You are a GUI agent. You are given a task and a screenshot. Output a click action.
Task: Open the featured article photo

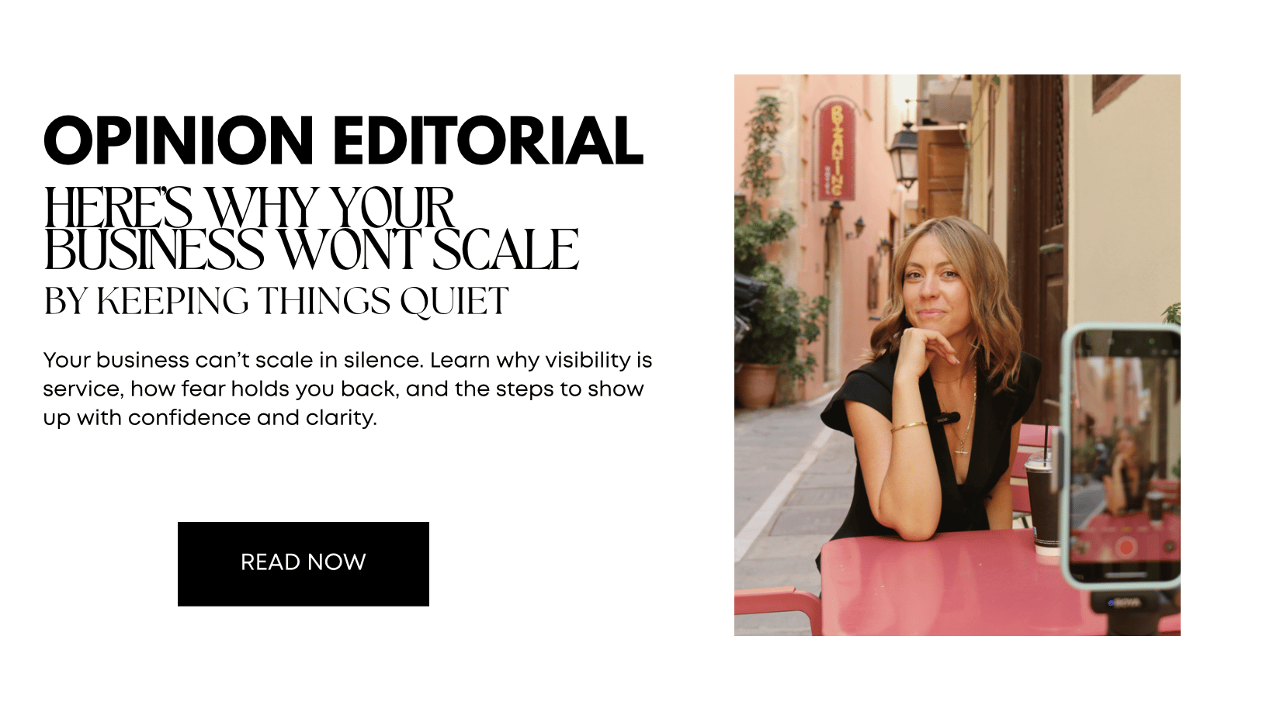pyautogui.click(x=957, y=355)
